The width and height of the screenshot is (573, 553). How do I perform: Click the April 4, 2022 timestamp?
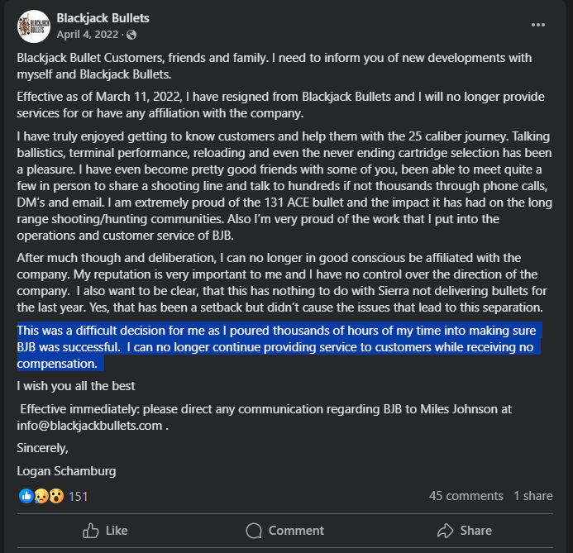88,35
